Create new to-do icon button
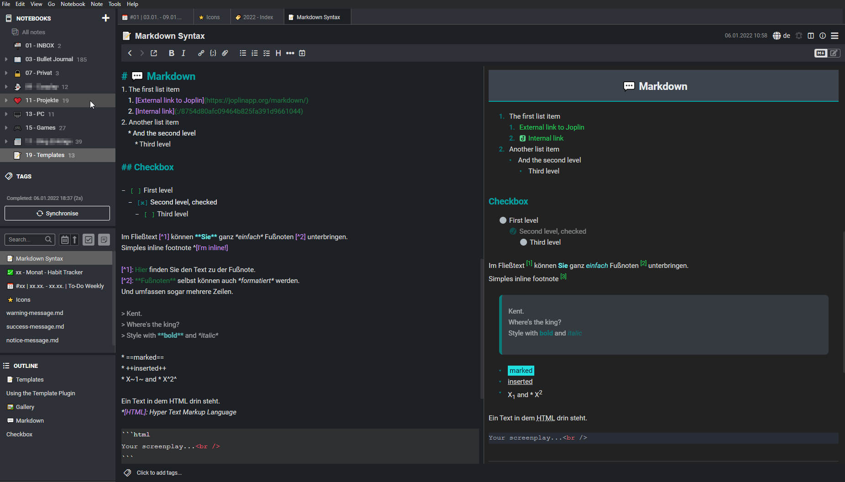Screen dimensions: 845x482 click(x=89, y=240)
